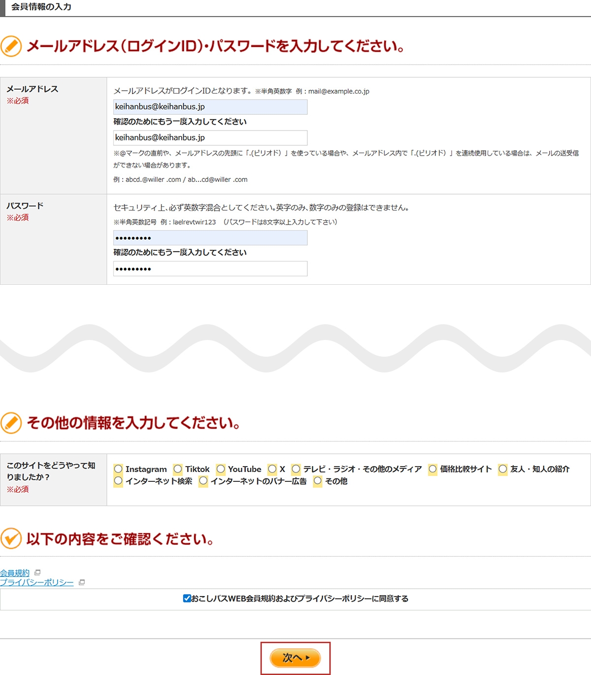Select the YouTube radio button

pyautogui.click(x=221, y=469)
